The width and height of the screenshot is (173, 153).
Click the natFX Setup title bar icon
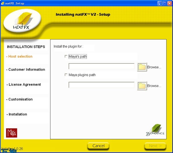[3, 3]
